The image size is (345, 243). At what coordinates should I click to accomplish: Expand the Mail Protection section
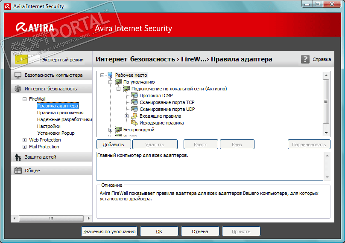24,147
